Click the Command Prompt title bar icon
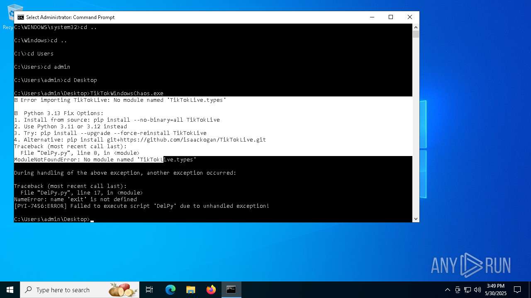531x298 pixels. (x=20, y=17)
